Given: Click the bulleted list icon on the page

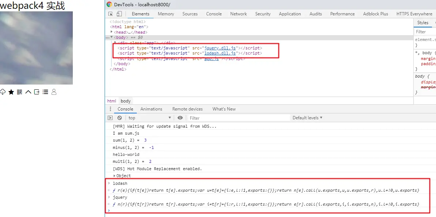Looking at the screenshot, I should [x=45, y=92].
